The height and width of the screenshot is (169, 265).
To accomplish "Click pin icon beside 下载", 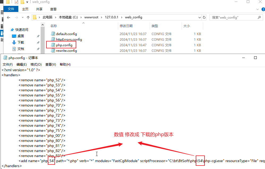I will pyautogui.click(x=38, y=43).
